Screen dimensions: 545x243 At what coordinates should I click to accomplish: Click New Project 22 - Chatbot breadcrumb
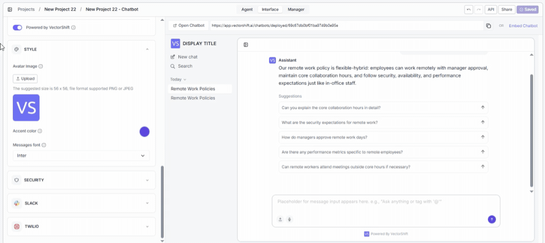(112, 9)
